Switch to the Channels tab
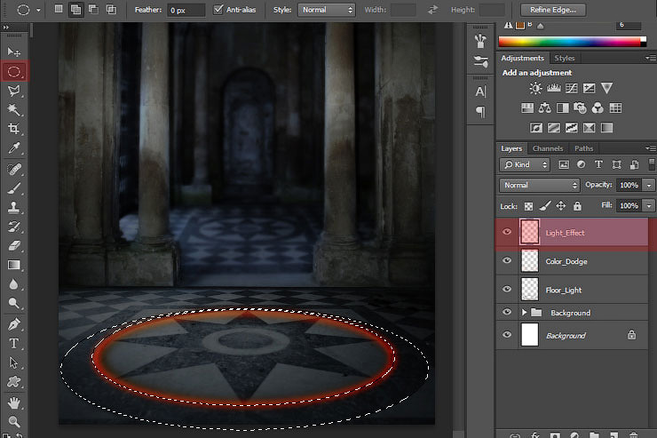This screenshot has width=657, height=438. 548,148
